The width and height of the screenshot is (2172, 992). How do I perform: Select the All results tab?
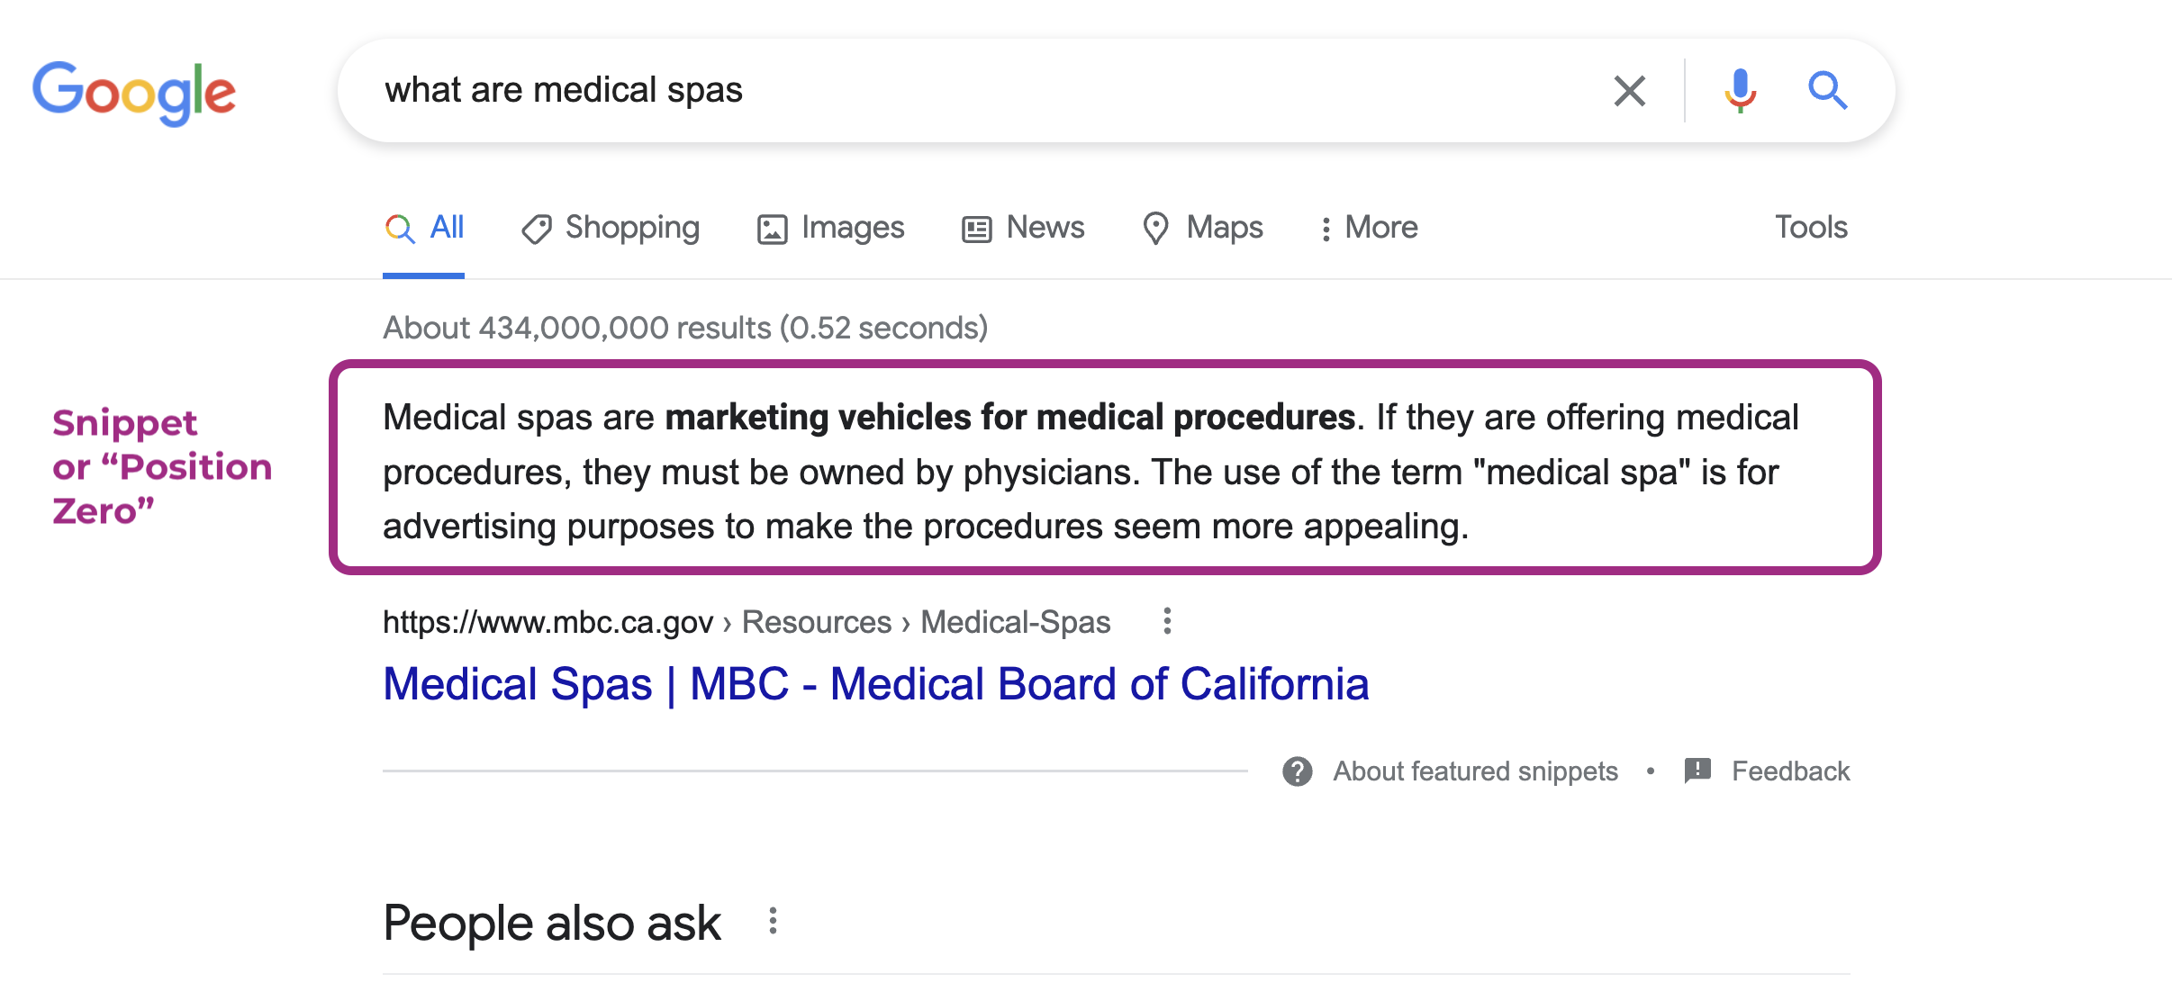click(424, 228)
